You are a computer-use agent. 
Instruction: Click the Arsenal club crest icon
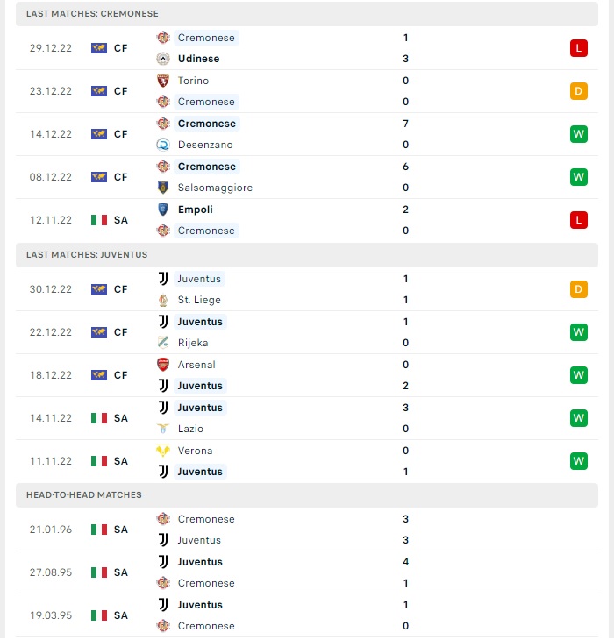(163, 365)
